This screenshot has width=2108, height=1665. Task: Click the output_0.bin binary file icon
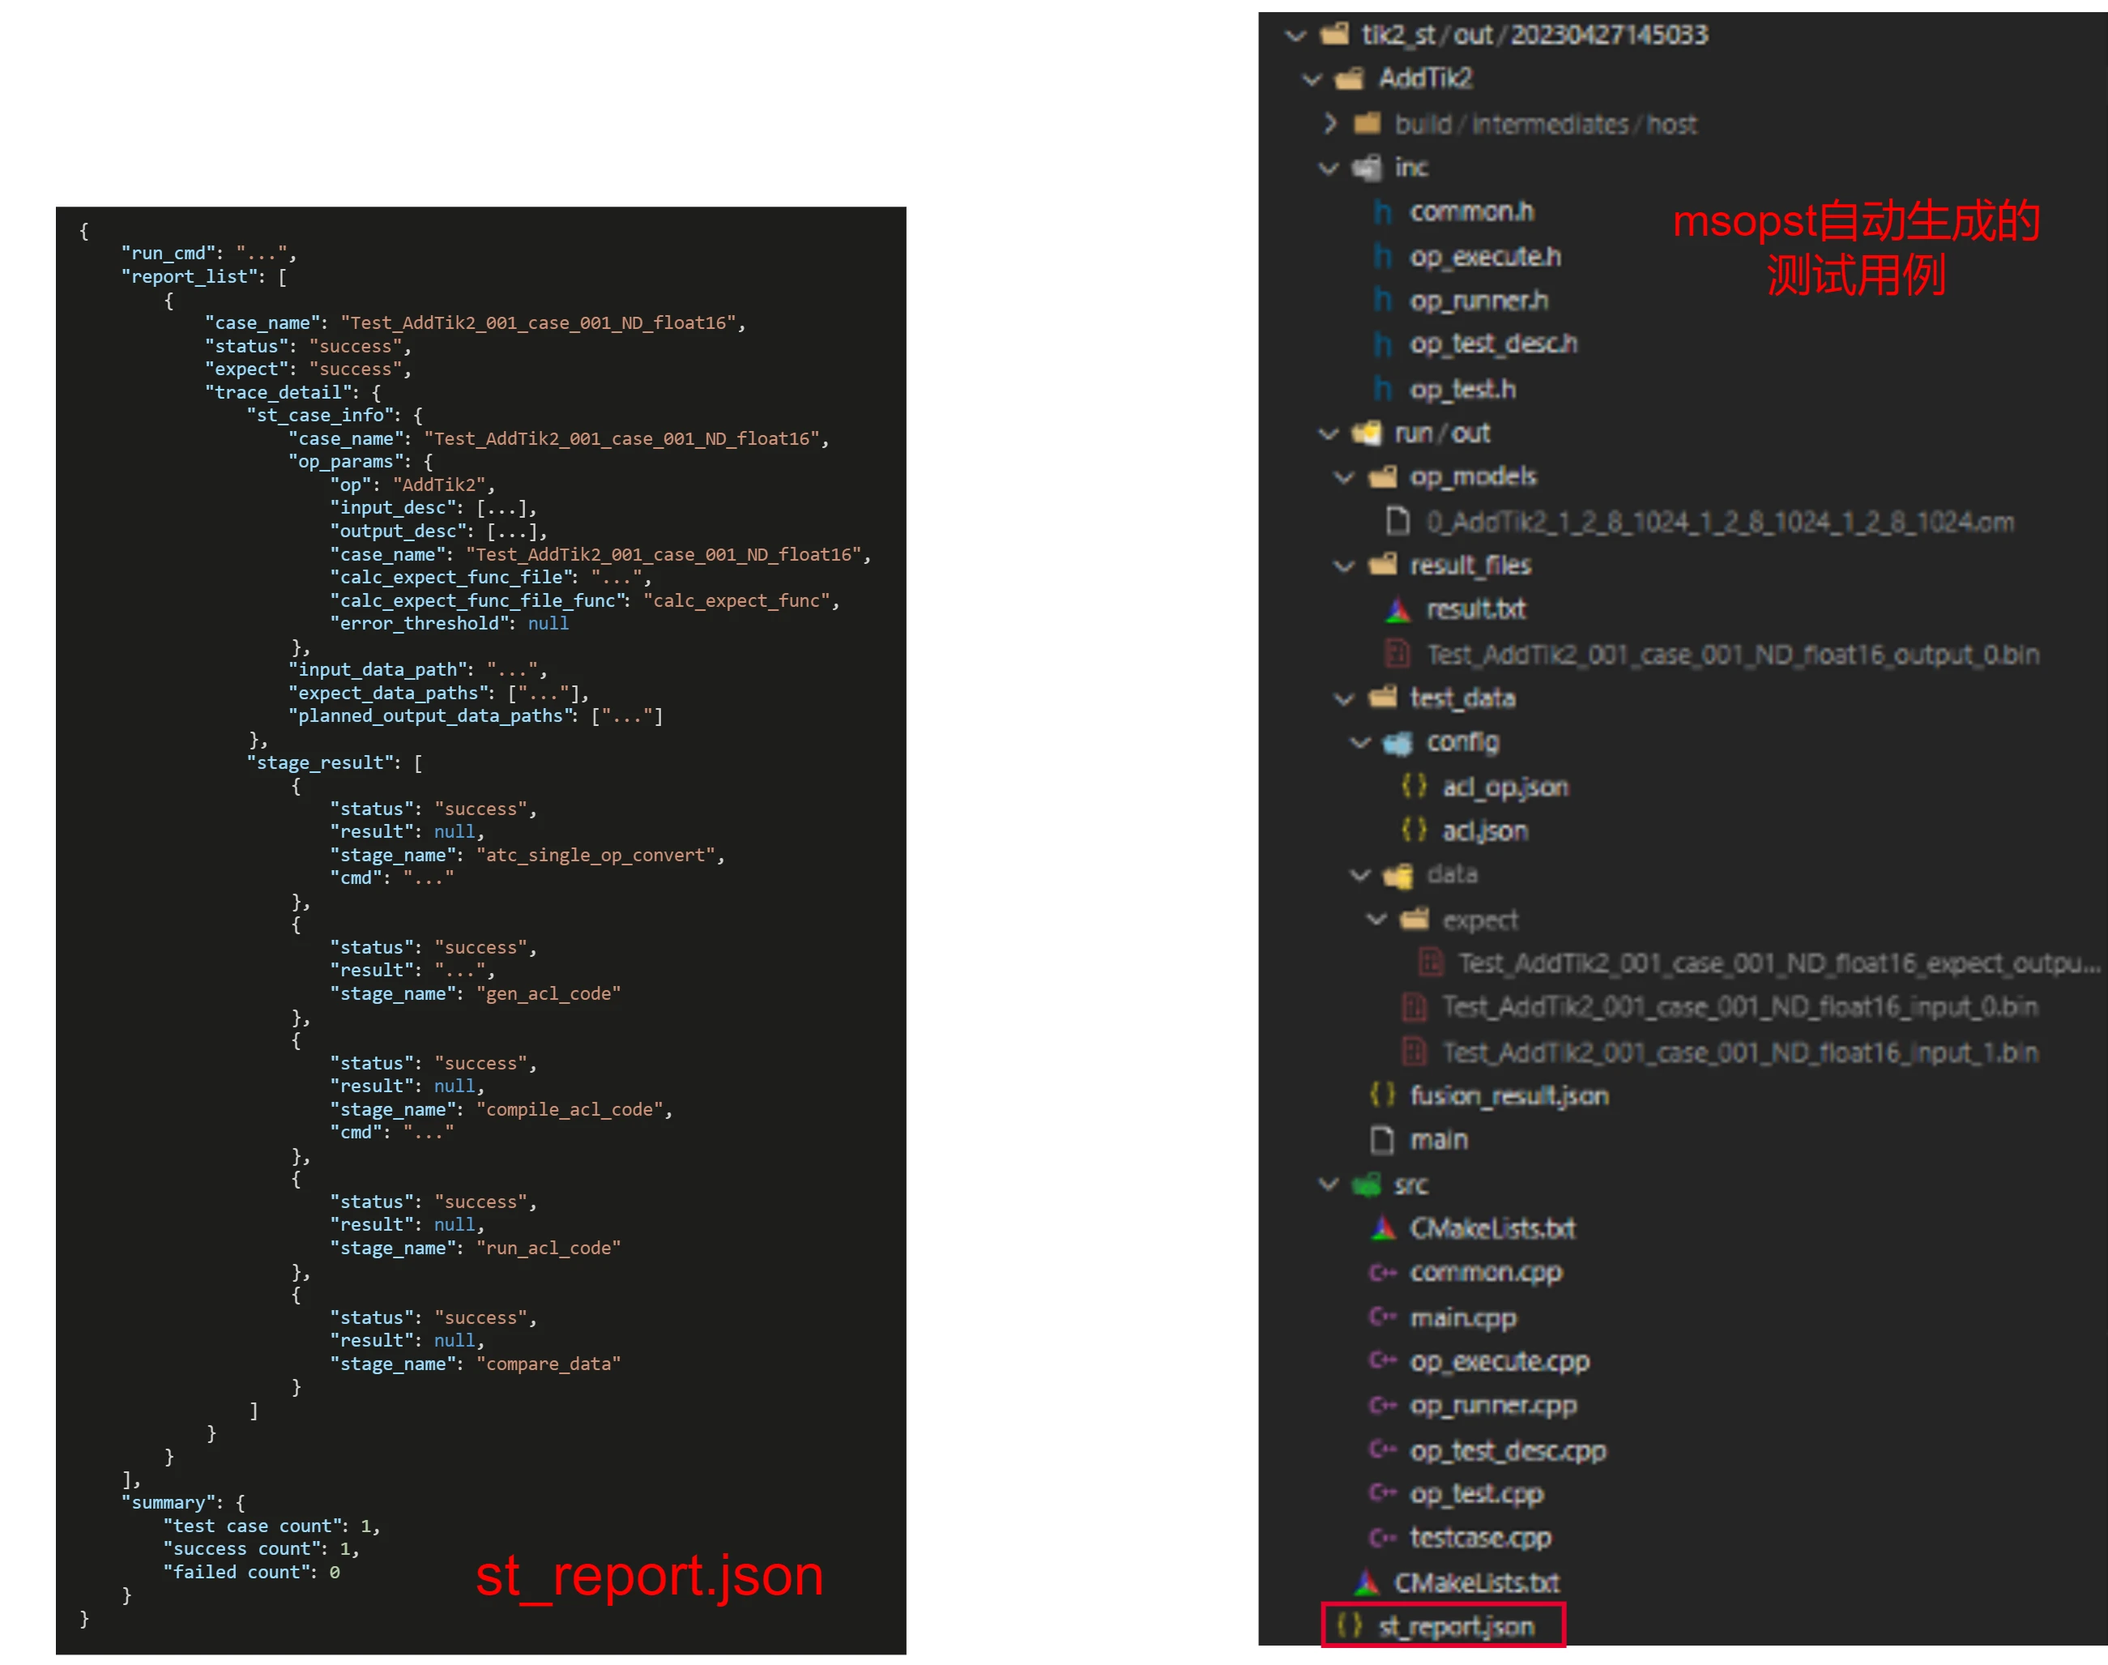1398,654
